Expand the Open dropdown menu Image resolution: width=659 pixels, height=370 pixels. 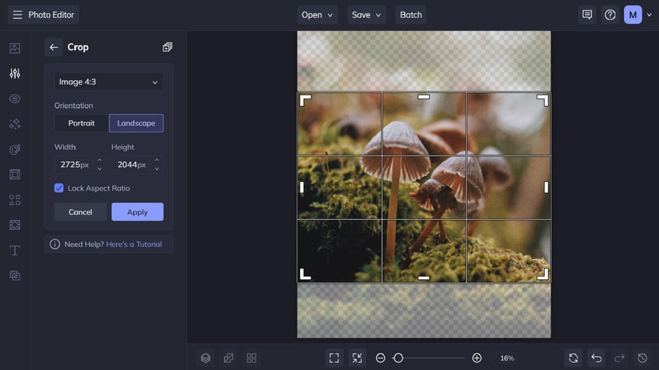click(x=317, y=15)
